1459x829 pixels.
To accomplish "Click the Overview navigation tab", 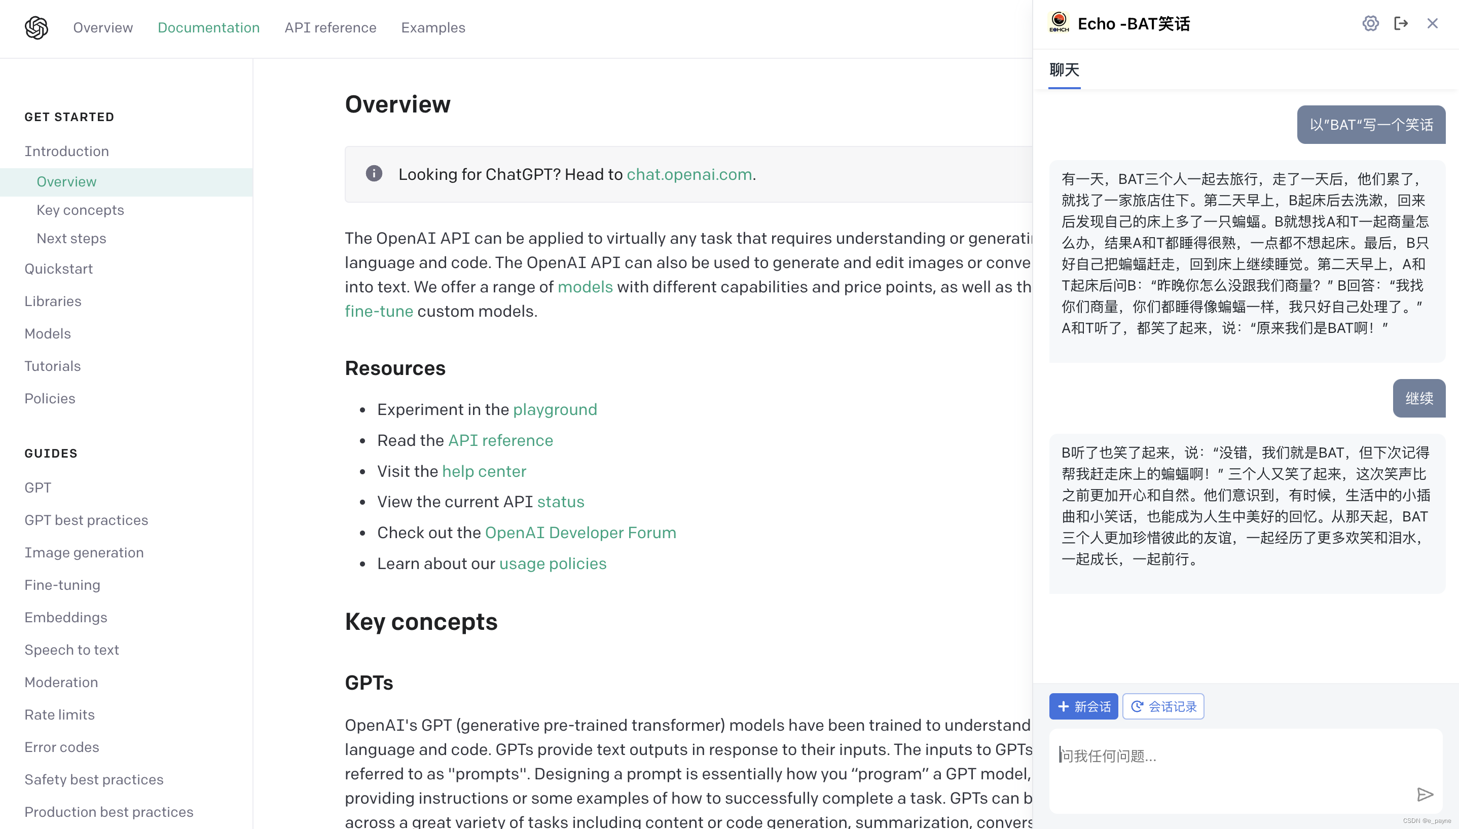I will click(103, 28).
